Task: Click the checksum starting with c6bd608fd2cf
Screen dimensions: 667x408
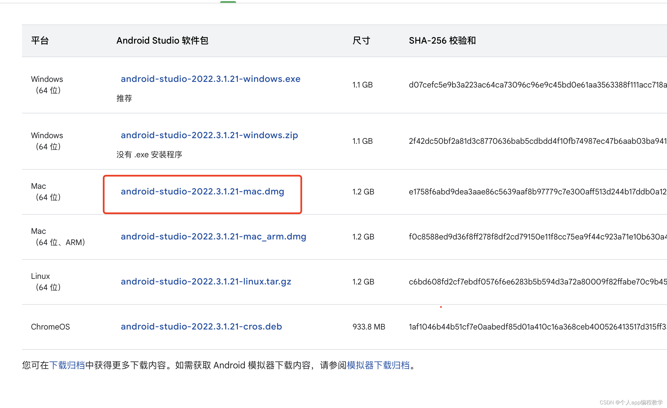Action: coord(538,282)
